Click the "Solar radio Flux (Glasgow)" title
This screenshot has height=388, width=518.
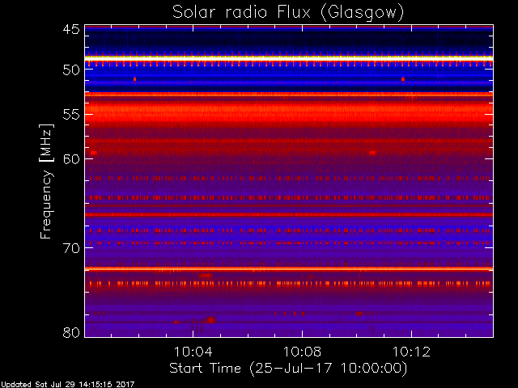288,13
